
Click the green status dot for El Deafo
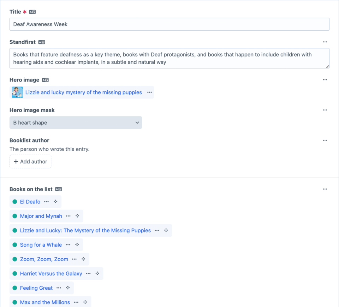[15, 201]
